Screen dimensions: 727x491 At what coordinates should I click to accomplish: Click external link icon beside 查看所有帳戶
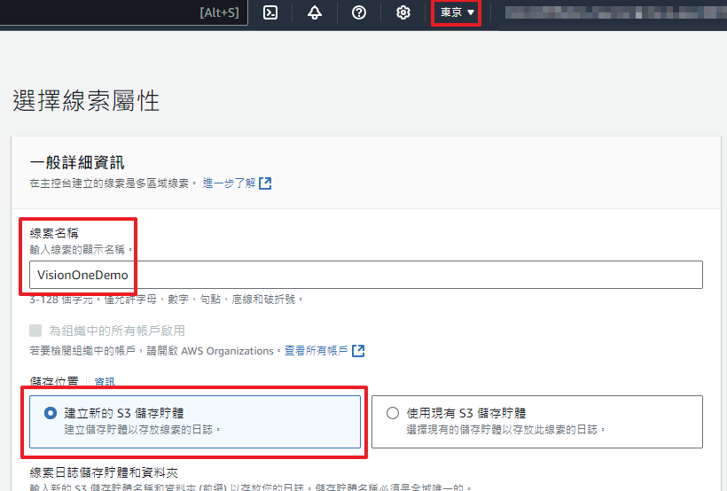click(358, 351)
